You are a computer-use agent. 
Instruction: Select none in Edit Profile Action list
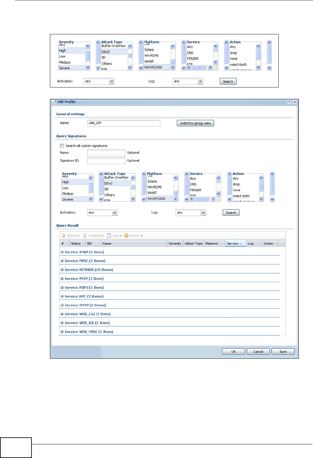(x=245, y=190)
